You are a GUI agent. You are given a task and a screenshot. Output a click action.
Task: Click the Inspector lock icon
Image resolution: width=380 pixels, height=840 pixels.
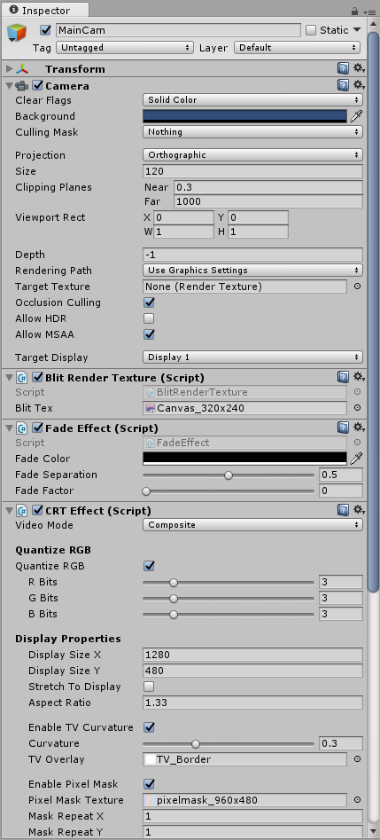pos(354,11)
